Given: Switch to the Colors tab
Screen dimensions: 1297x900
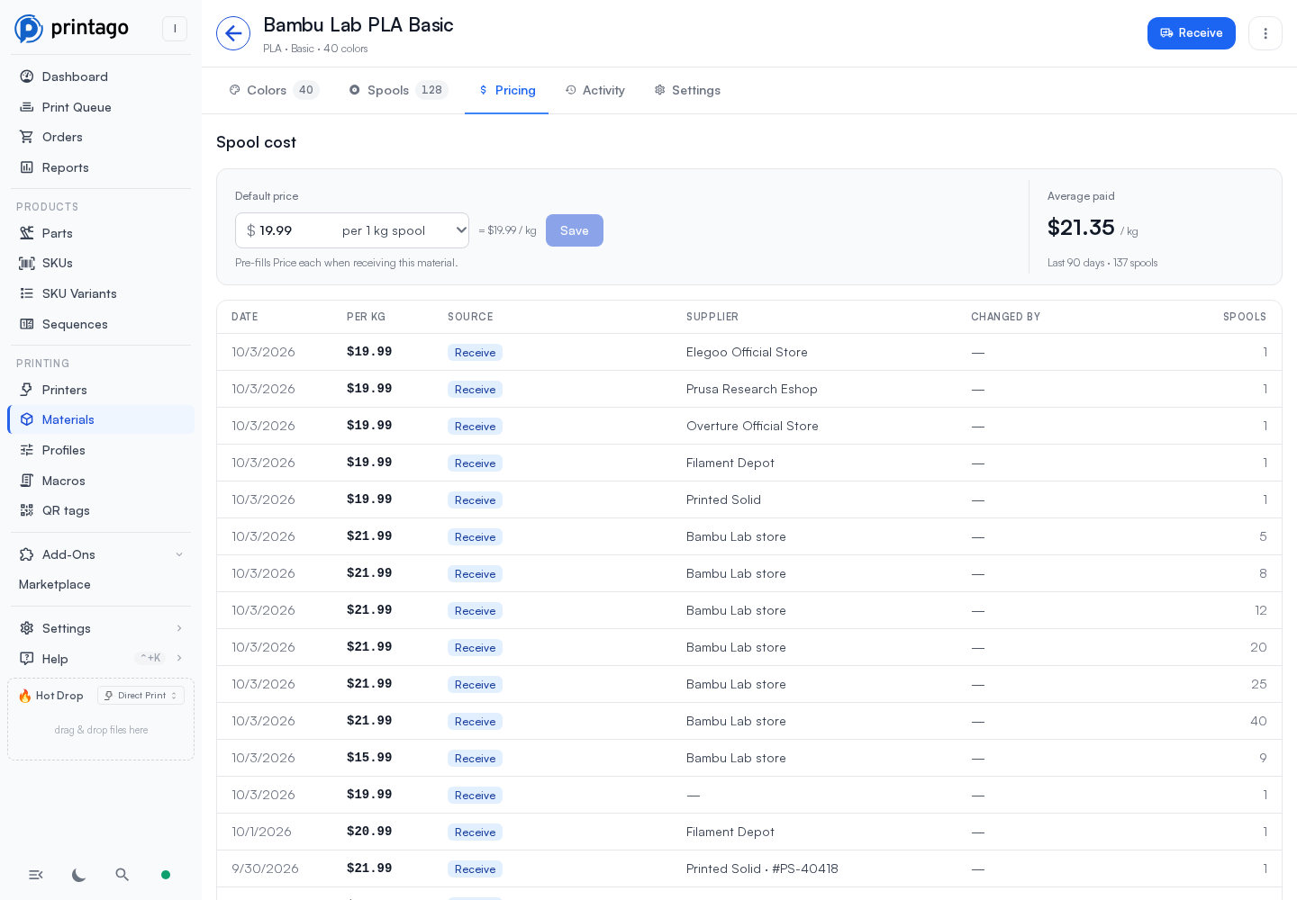Looking at the screenshot, I should click(274, 90).
